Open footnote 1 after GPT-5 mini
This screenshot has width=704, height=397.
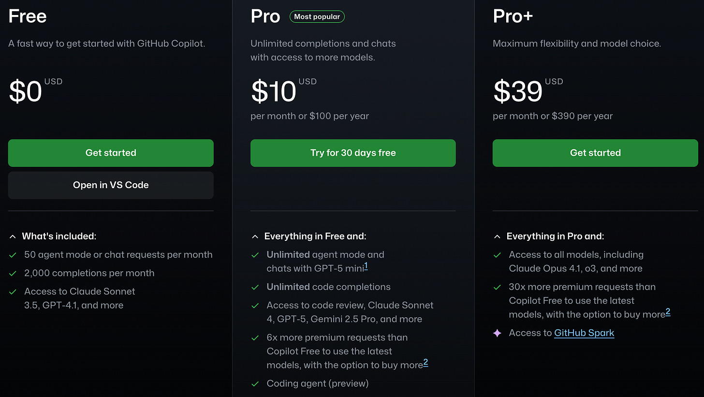(366, 265)
